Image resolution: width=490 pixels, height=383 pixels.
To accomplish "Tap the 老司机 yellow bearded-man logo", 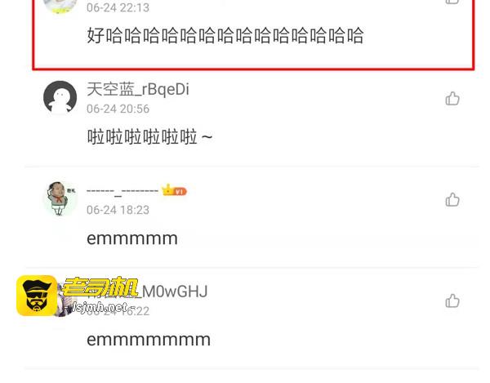I will (37, 296).
